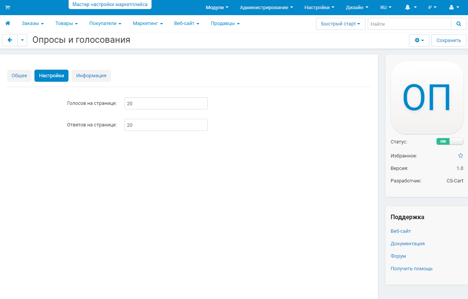The width and height of the screenshot is (468, 299).
Task: Click the shopping cart icon
Action: (x=7, y=7)
